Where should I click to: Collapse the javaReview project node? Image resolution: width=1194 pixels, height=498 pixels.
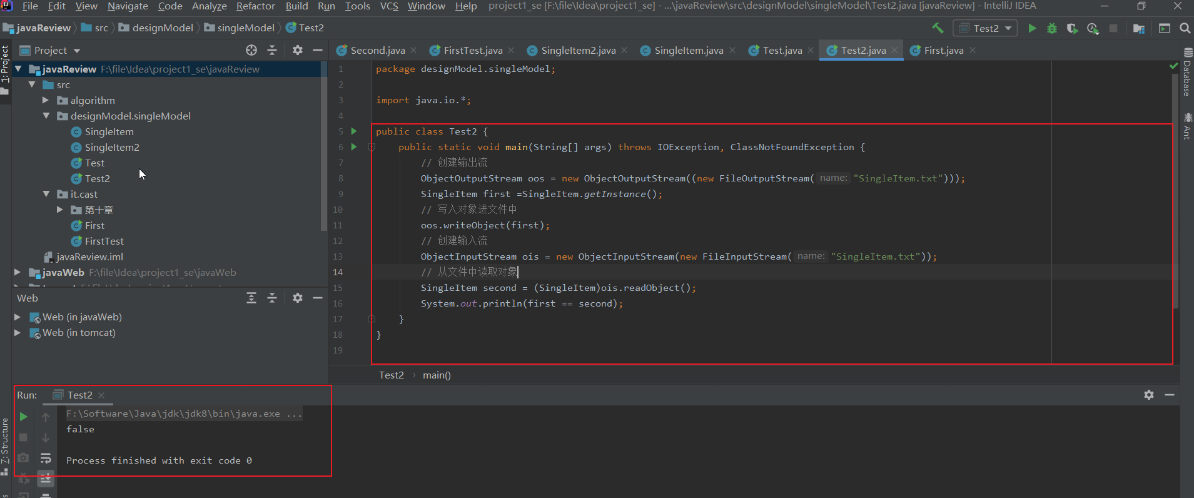[x=18, y=69]
